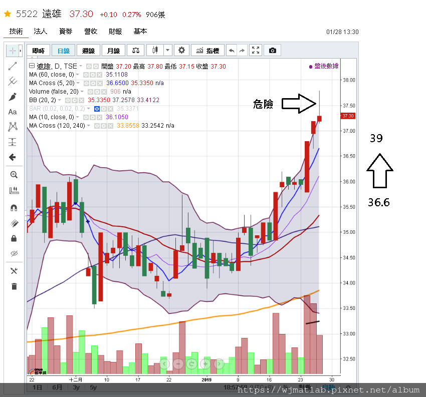This screenshot has width=426, height=397.
Task: Click the candlestick chart type icon
Action: [155, 50]
